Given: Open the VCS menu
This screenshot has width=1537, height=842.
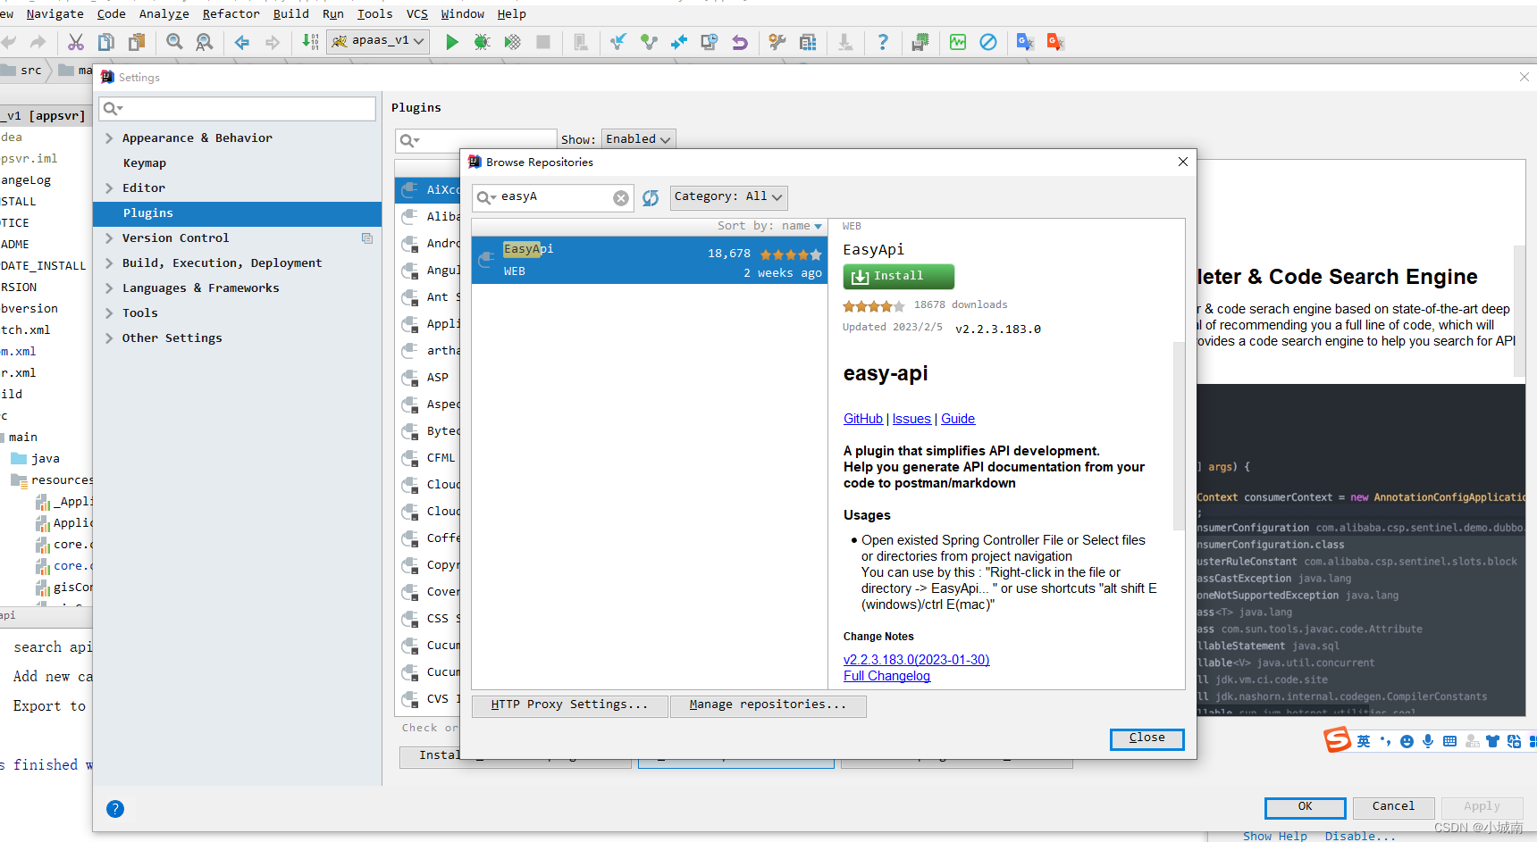Looking at the screenshot, I should point(417,13).
